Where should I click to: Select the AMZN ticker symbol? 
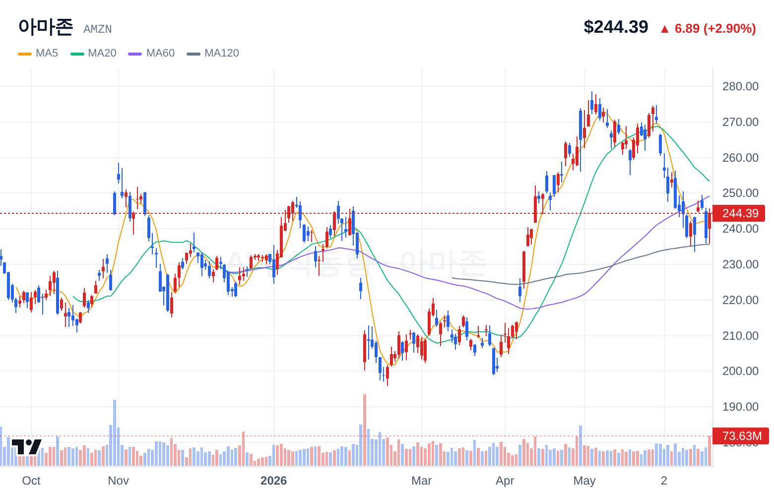(98, 29)
